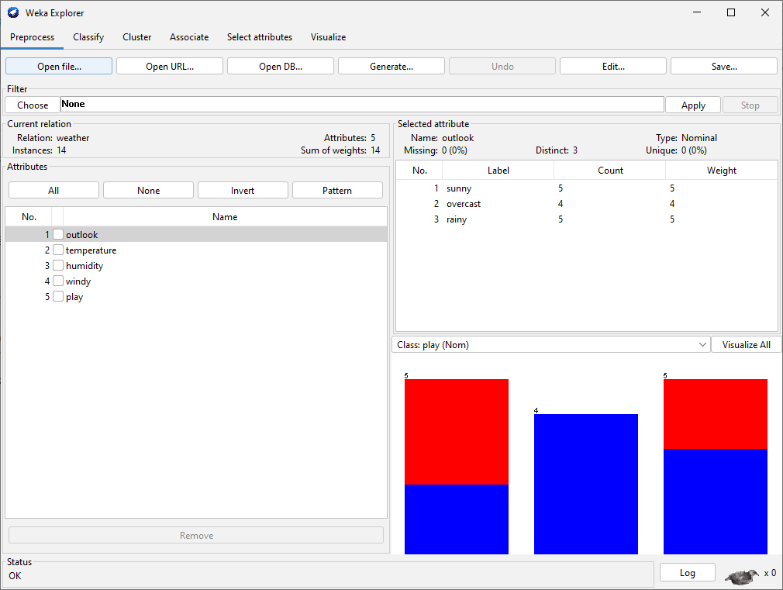The width and height of the screenshot is (783, 590).
Task: Choose a new filter from the Filter panel
Action: pos(31,105)
